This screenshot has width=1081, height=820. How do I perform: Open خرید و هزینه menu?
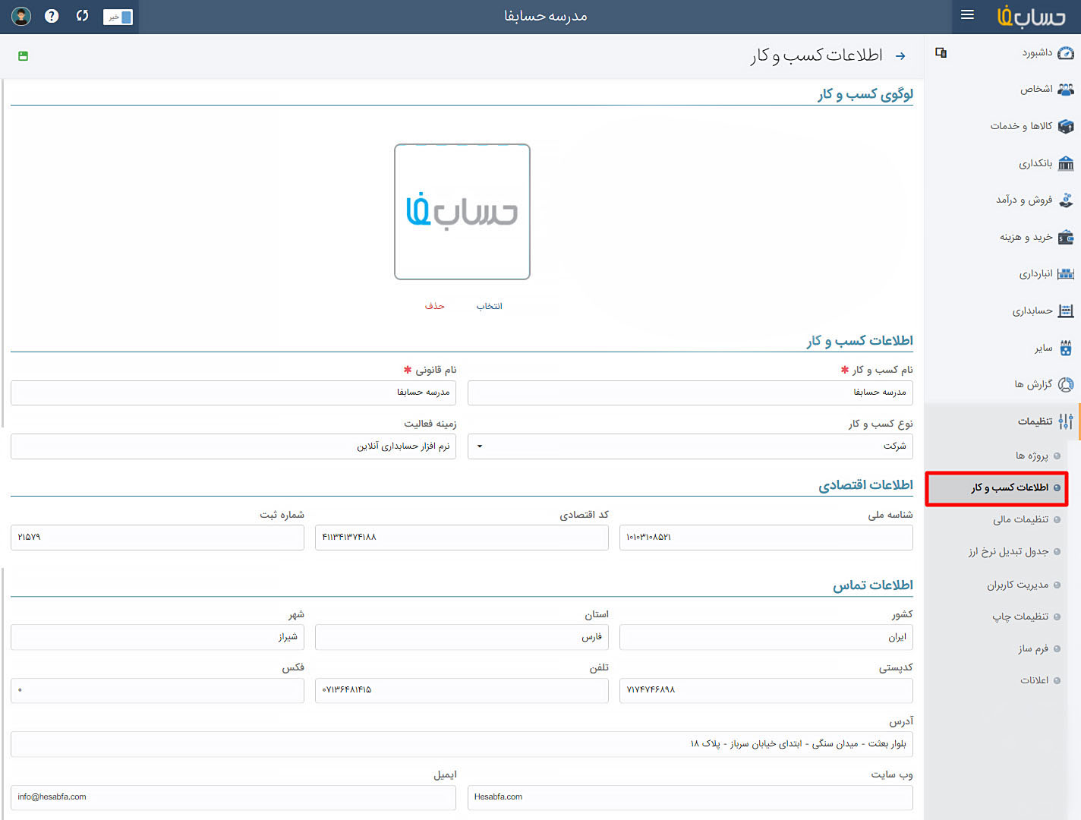[1036, 237]
